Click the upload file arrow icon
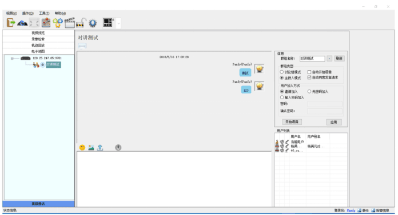Image resolution: width=398 pixels, height=215 pixels. (x=100, y=147)
